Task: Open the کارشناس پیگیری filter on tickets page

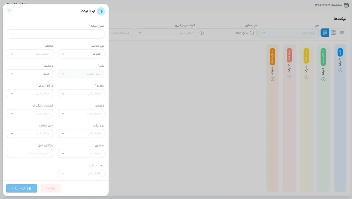Action: [x=165, y=33]
